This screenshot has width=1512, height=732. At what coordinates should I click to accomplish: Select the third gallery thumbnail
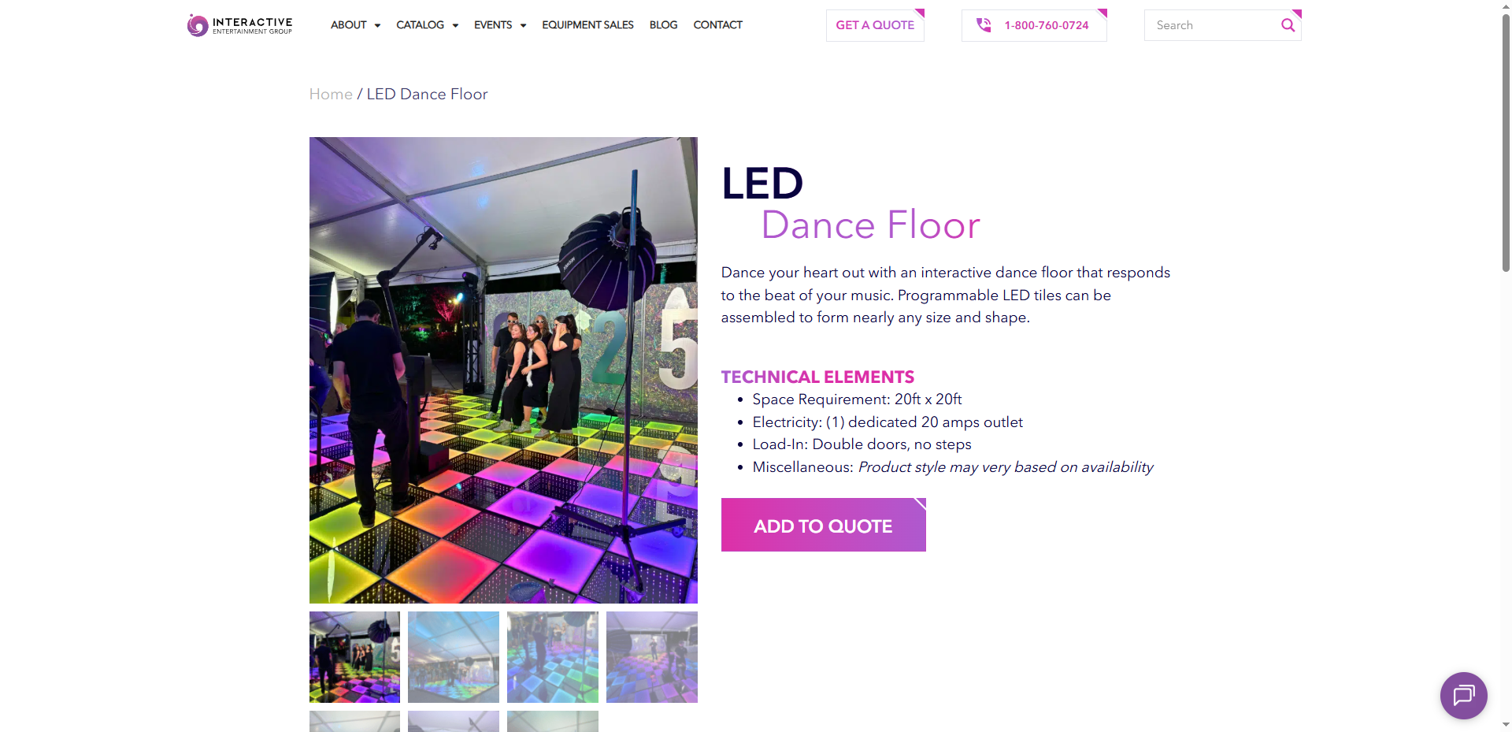tap(553, 657)
